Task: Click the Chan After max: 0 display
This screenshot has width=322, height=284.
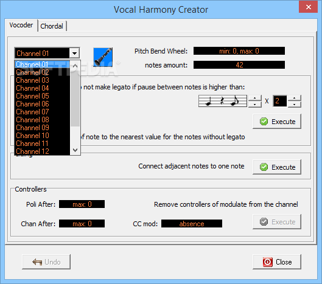Action: (x=82, y=223)
